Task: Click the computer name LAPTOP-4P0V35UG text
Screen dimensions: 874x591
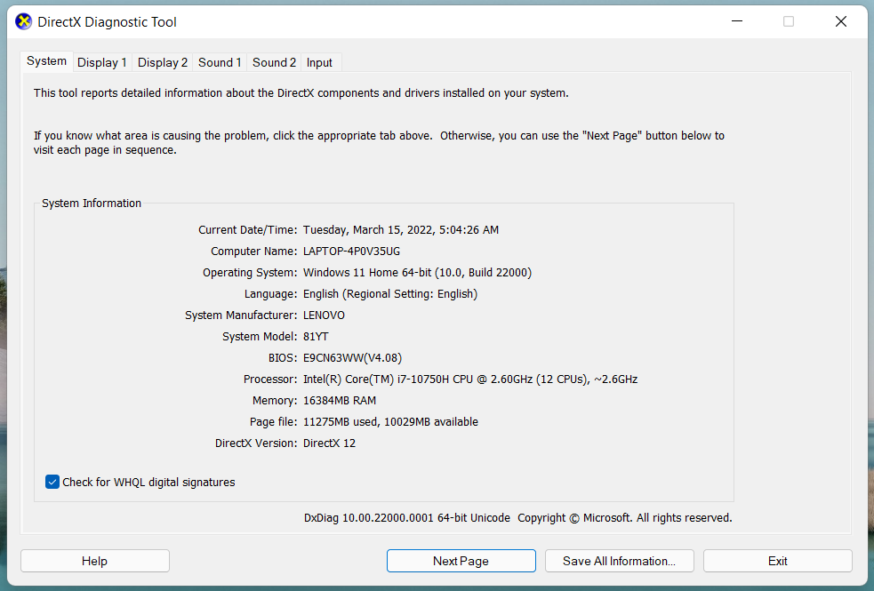Action: 351,252
